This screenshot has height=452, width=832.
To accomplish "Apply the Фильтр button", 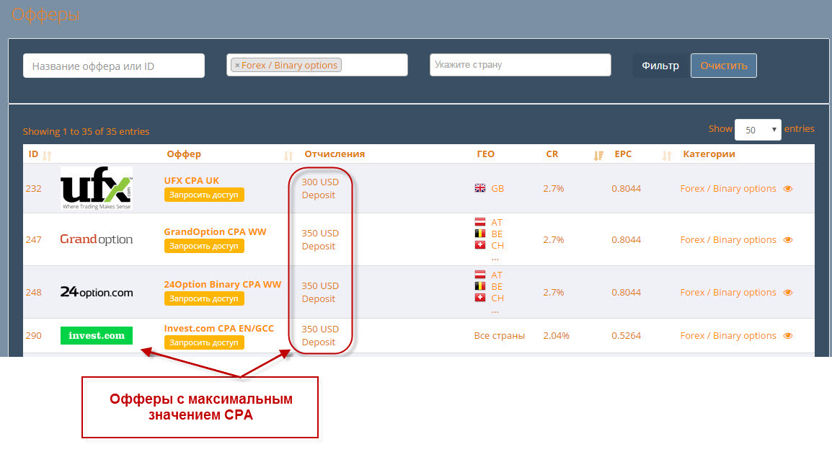I will coord(660,66).
